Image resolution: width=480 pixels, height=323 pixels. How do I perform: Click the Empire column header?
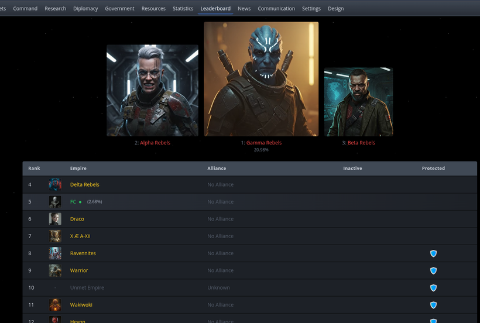(x=78, y=169)
